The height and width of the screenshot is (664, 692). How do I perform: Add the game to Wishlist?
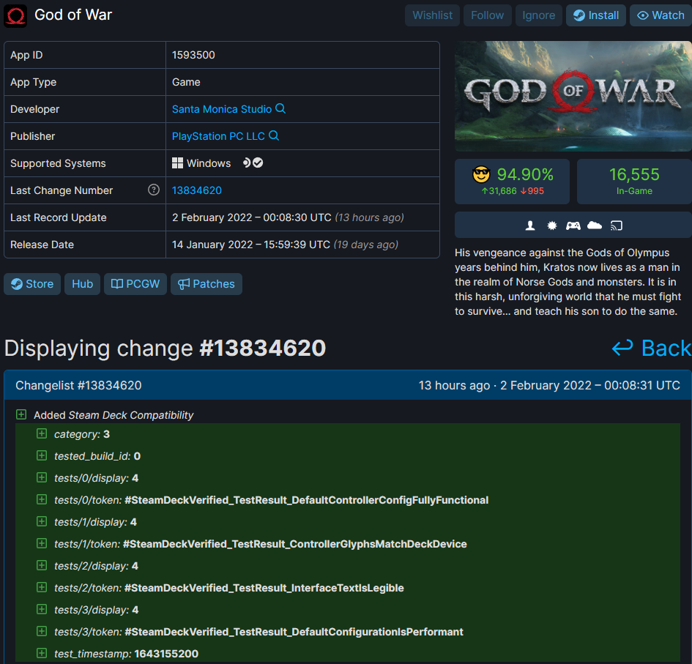point(432,15)
